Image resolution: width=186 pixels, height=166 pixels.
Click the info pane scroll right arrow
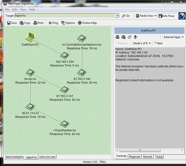point(182,150)
